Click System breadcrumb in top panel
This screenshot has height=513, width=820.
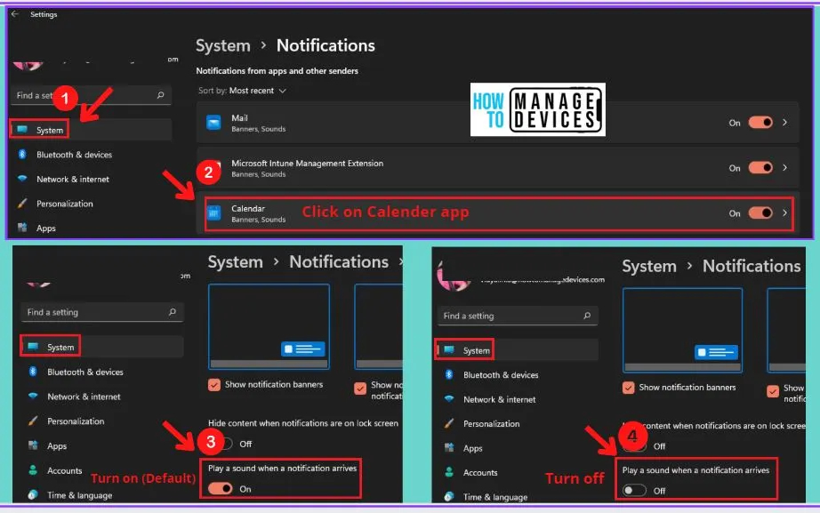(222, 45)
